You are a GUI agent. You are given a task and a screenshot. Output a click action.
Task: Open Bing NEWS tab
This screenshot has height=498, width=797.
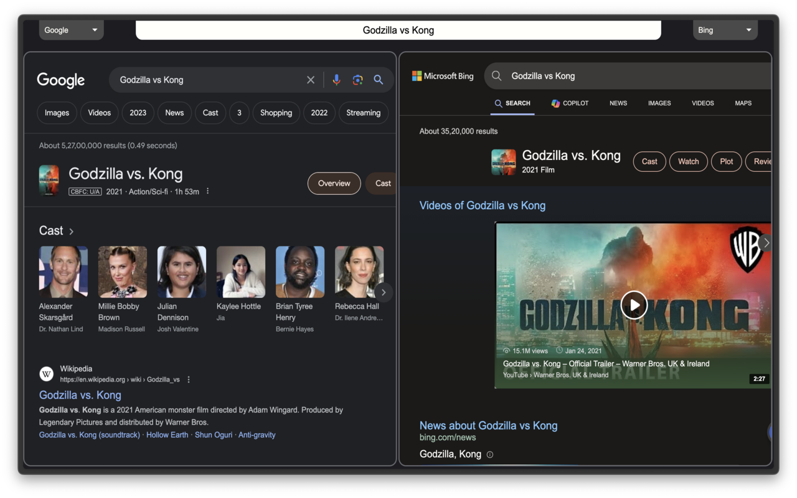coord(618,103)
